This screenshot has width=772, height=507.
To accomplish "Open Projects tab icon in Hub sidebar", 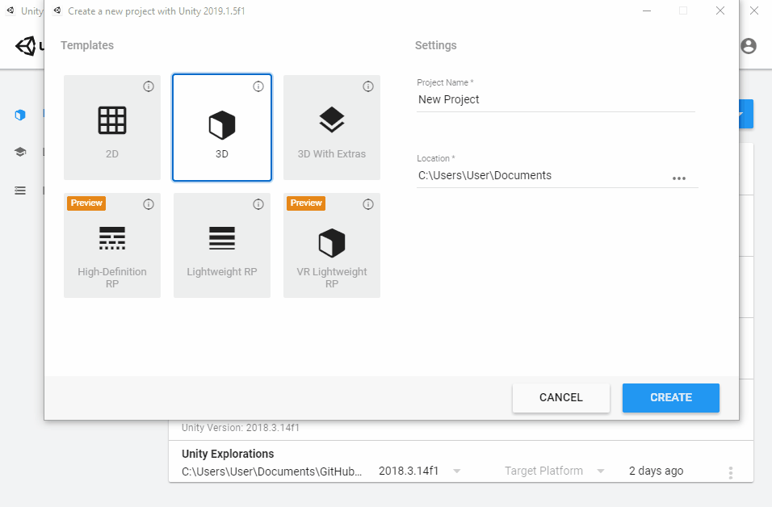I will [x=20, y=115].
